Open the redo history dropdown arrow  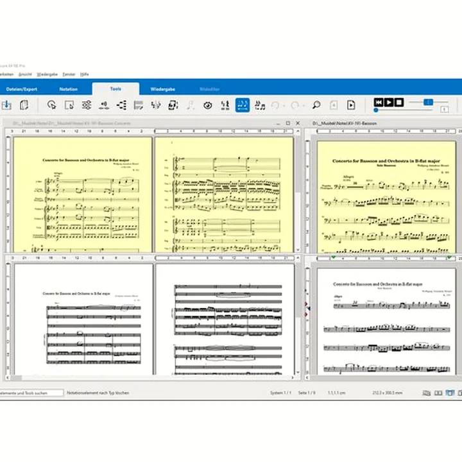click(304, 105)
